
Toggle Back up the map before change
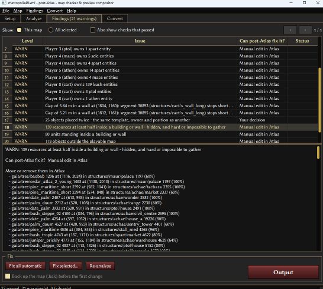point(8,276)
